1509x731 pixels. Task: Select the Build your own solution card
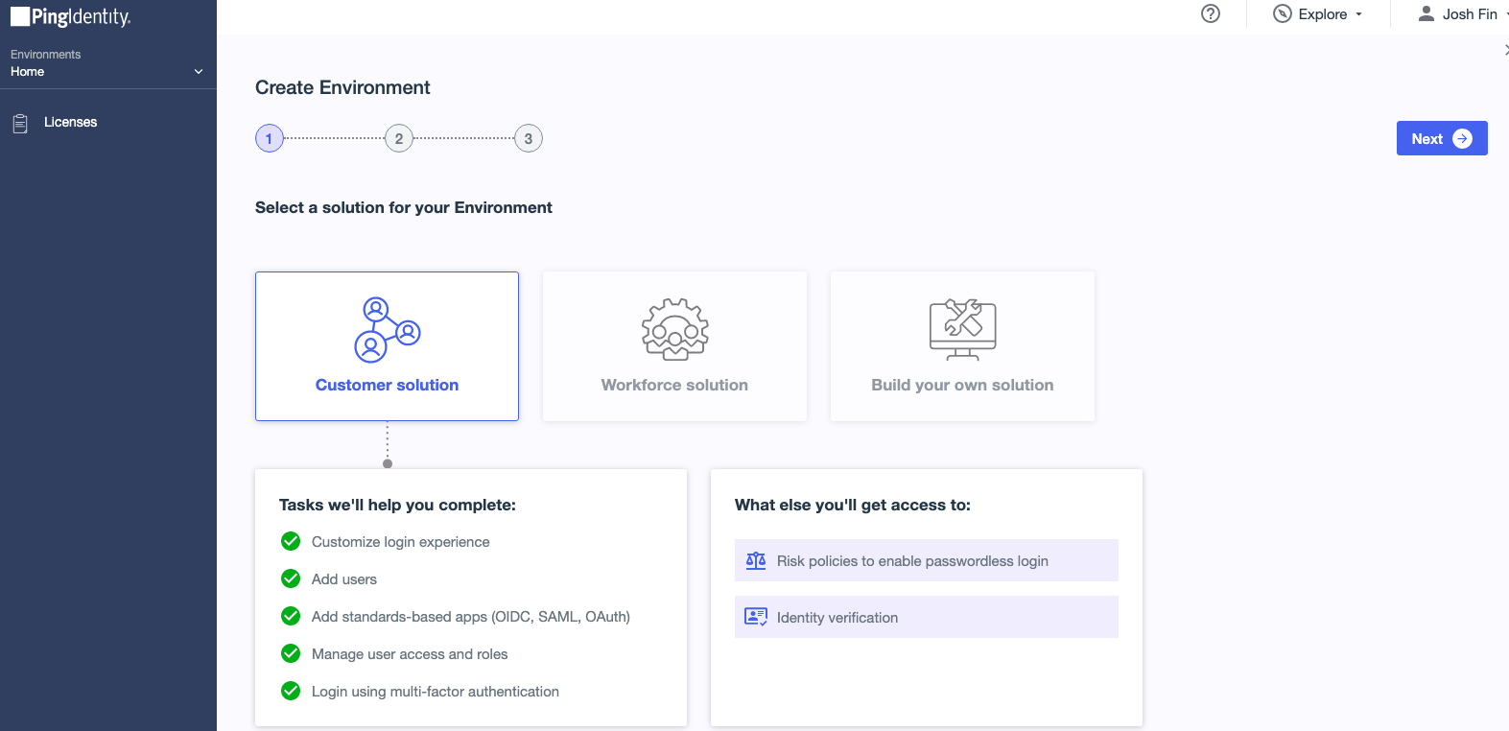click(962, 346)
